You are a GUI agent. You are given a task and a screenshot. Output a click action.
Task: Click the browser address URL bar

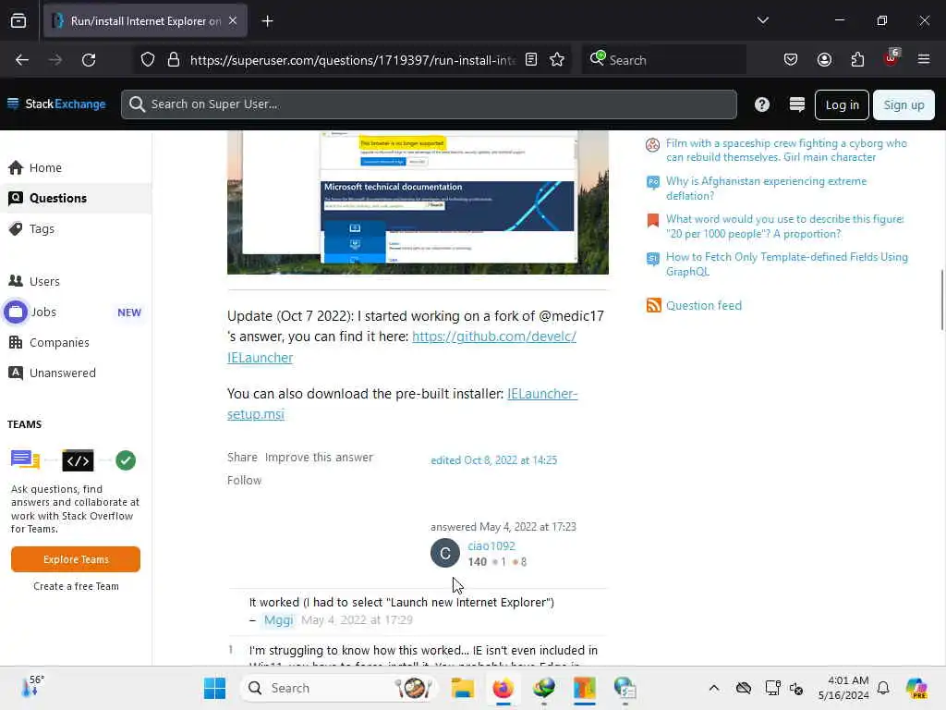(353, 60)
